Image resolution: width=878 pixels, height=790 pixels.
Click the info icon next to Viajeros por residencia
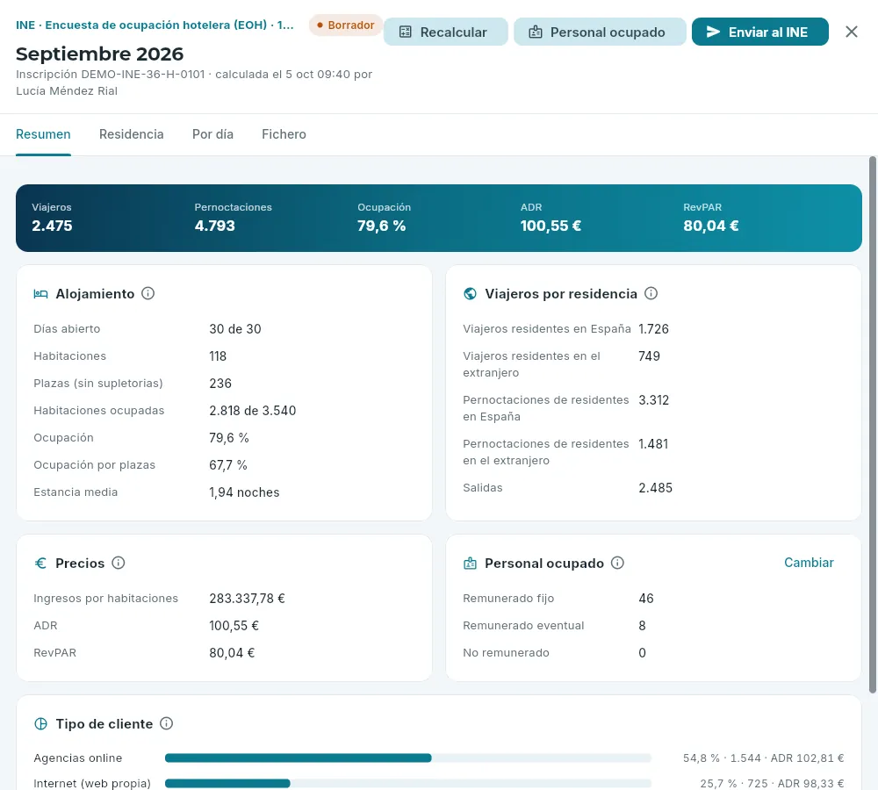pyautogui.click(x=651, y=293)
